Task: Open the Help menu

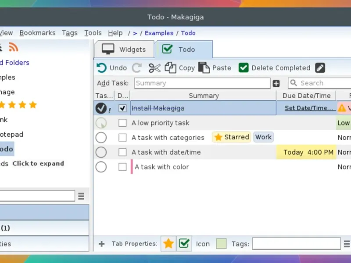Action: point(115,33)
